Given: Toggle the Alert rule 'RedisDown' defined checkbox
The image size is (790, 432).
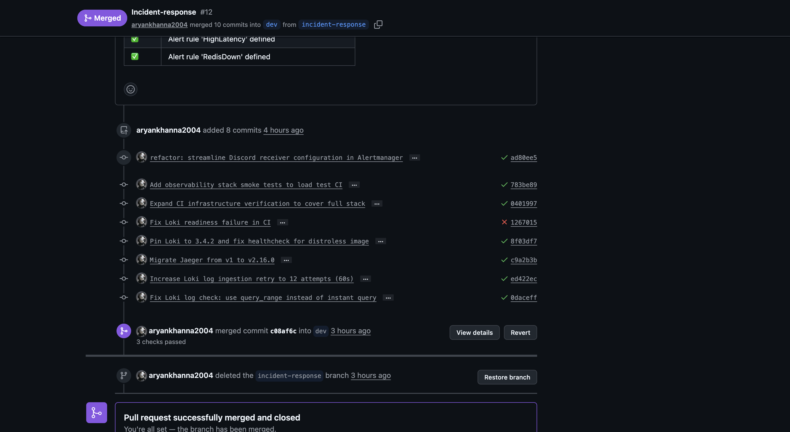Looking at the screenshot, I should click(134, 56).
